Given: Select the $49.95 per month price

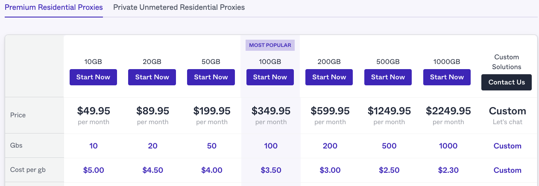Looking at the screenshot, I should pos(94,116).
